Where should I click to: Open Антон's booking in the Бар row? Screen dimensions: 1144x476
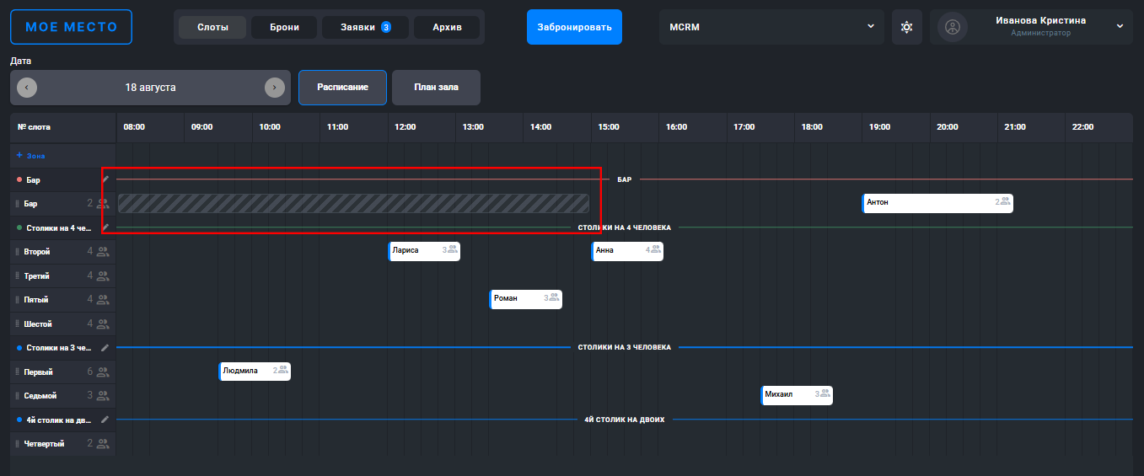[x=937, y=203]
